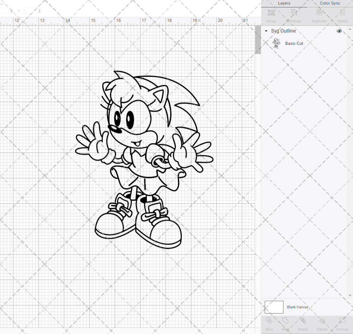Click the Blank Canvas label

point(298,307)
